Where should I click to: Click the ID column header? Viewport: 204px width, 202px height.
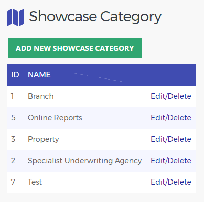[x=15, y=75]
